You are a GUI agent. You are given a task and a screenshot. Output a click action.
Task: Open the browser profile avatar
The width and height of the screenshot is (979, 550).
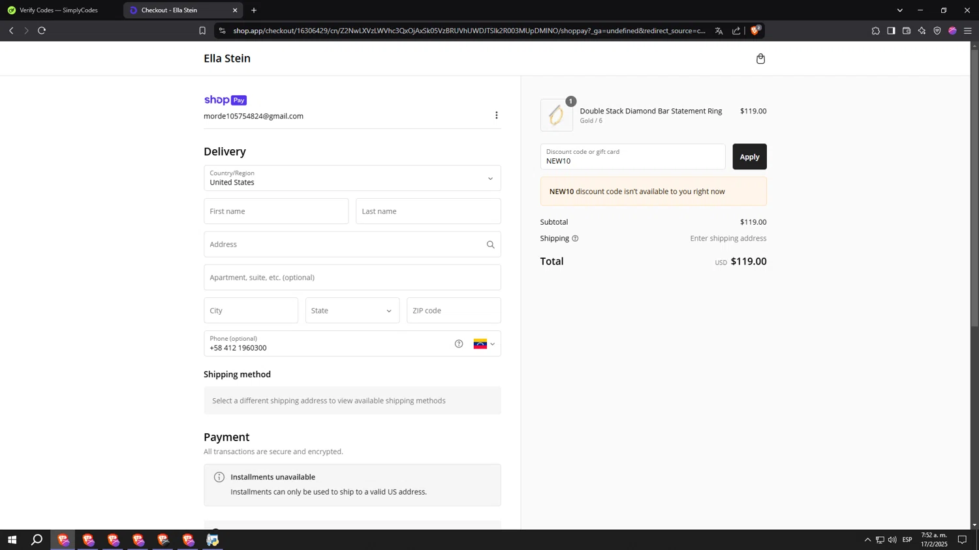tap(952, 31)
